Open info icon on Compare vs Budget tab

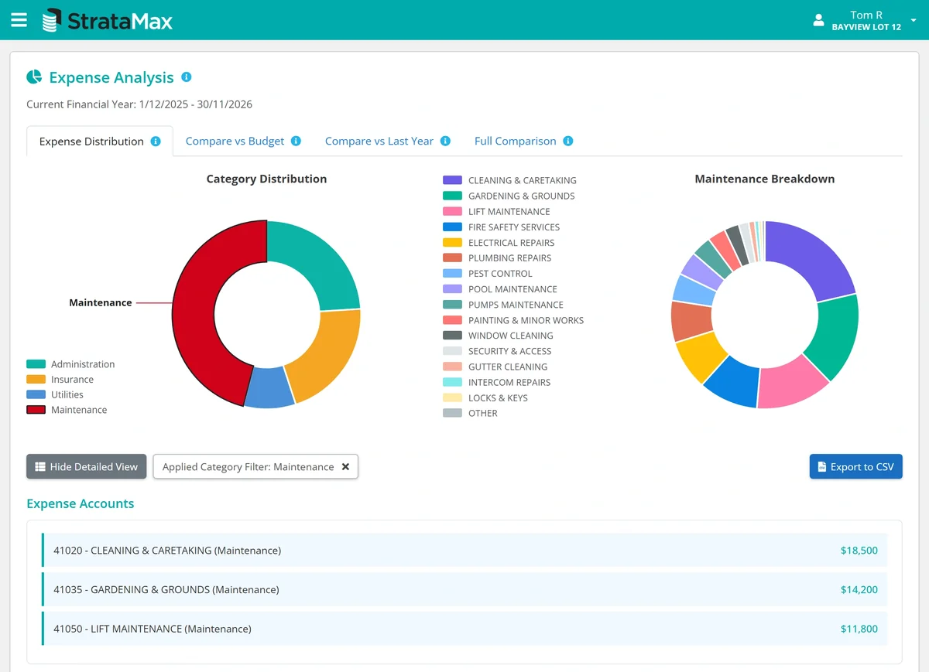[296, 142]
